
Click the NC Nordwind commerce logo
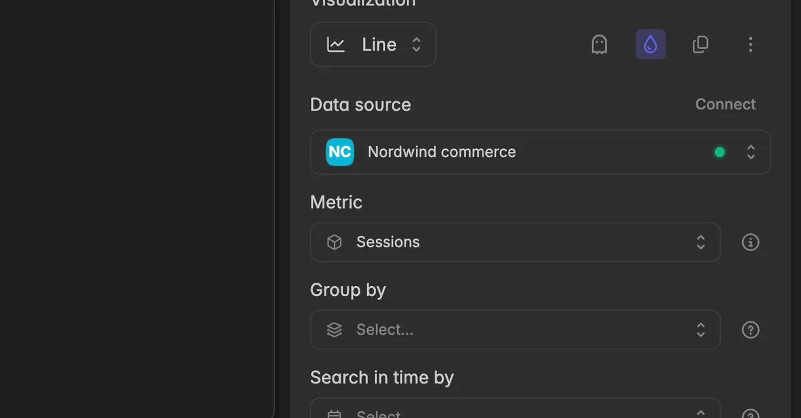click(x=340, y=152)
